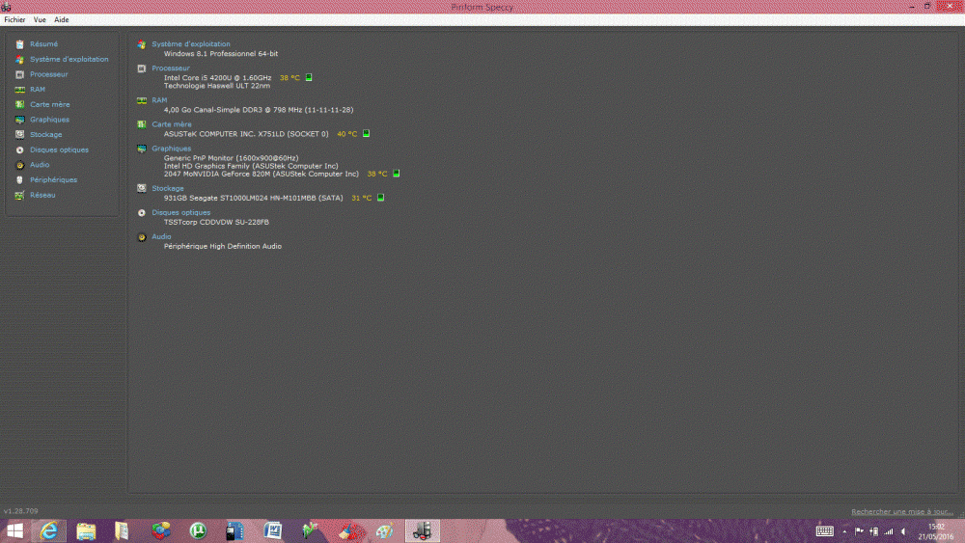
Task: Click the RAM module icon in sidebar
Action: click(19, 90)
